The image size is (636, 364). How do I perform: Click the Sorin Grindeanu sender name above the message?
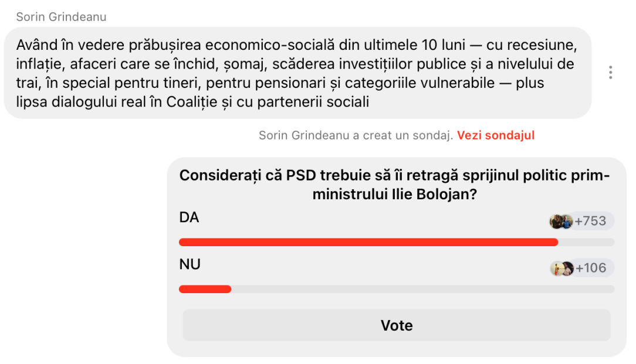click(61, 17)
